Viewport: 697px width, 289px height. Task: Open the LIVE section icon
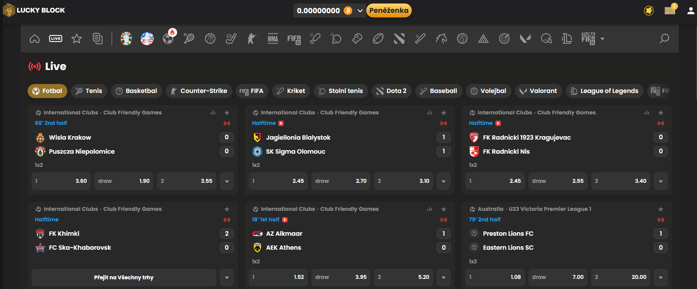[56, 39]
